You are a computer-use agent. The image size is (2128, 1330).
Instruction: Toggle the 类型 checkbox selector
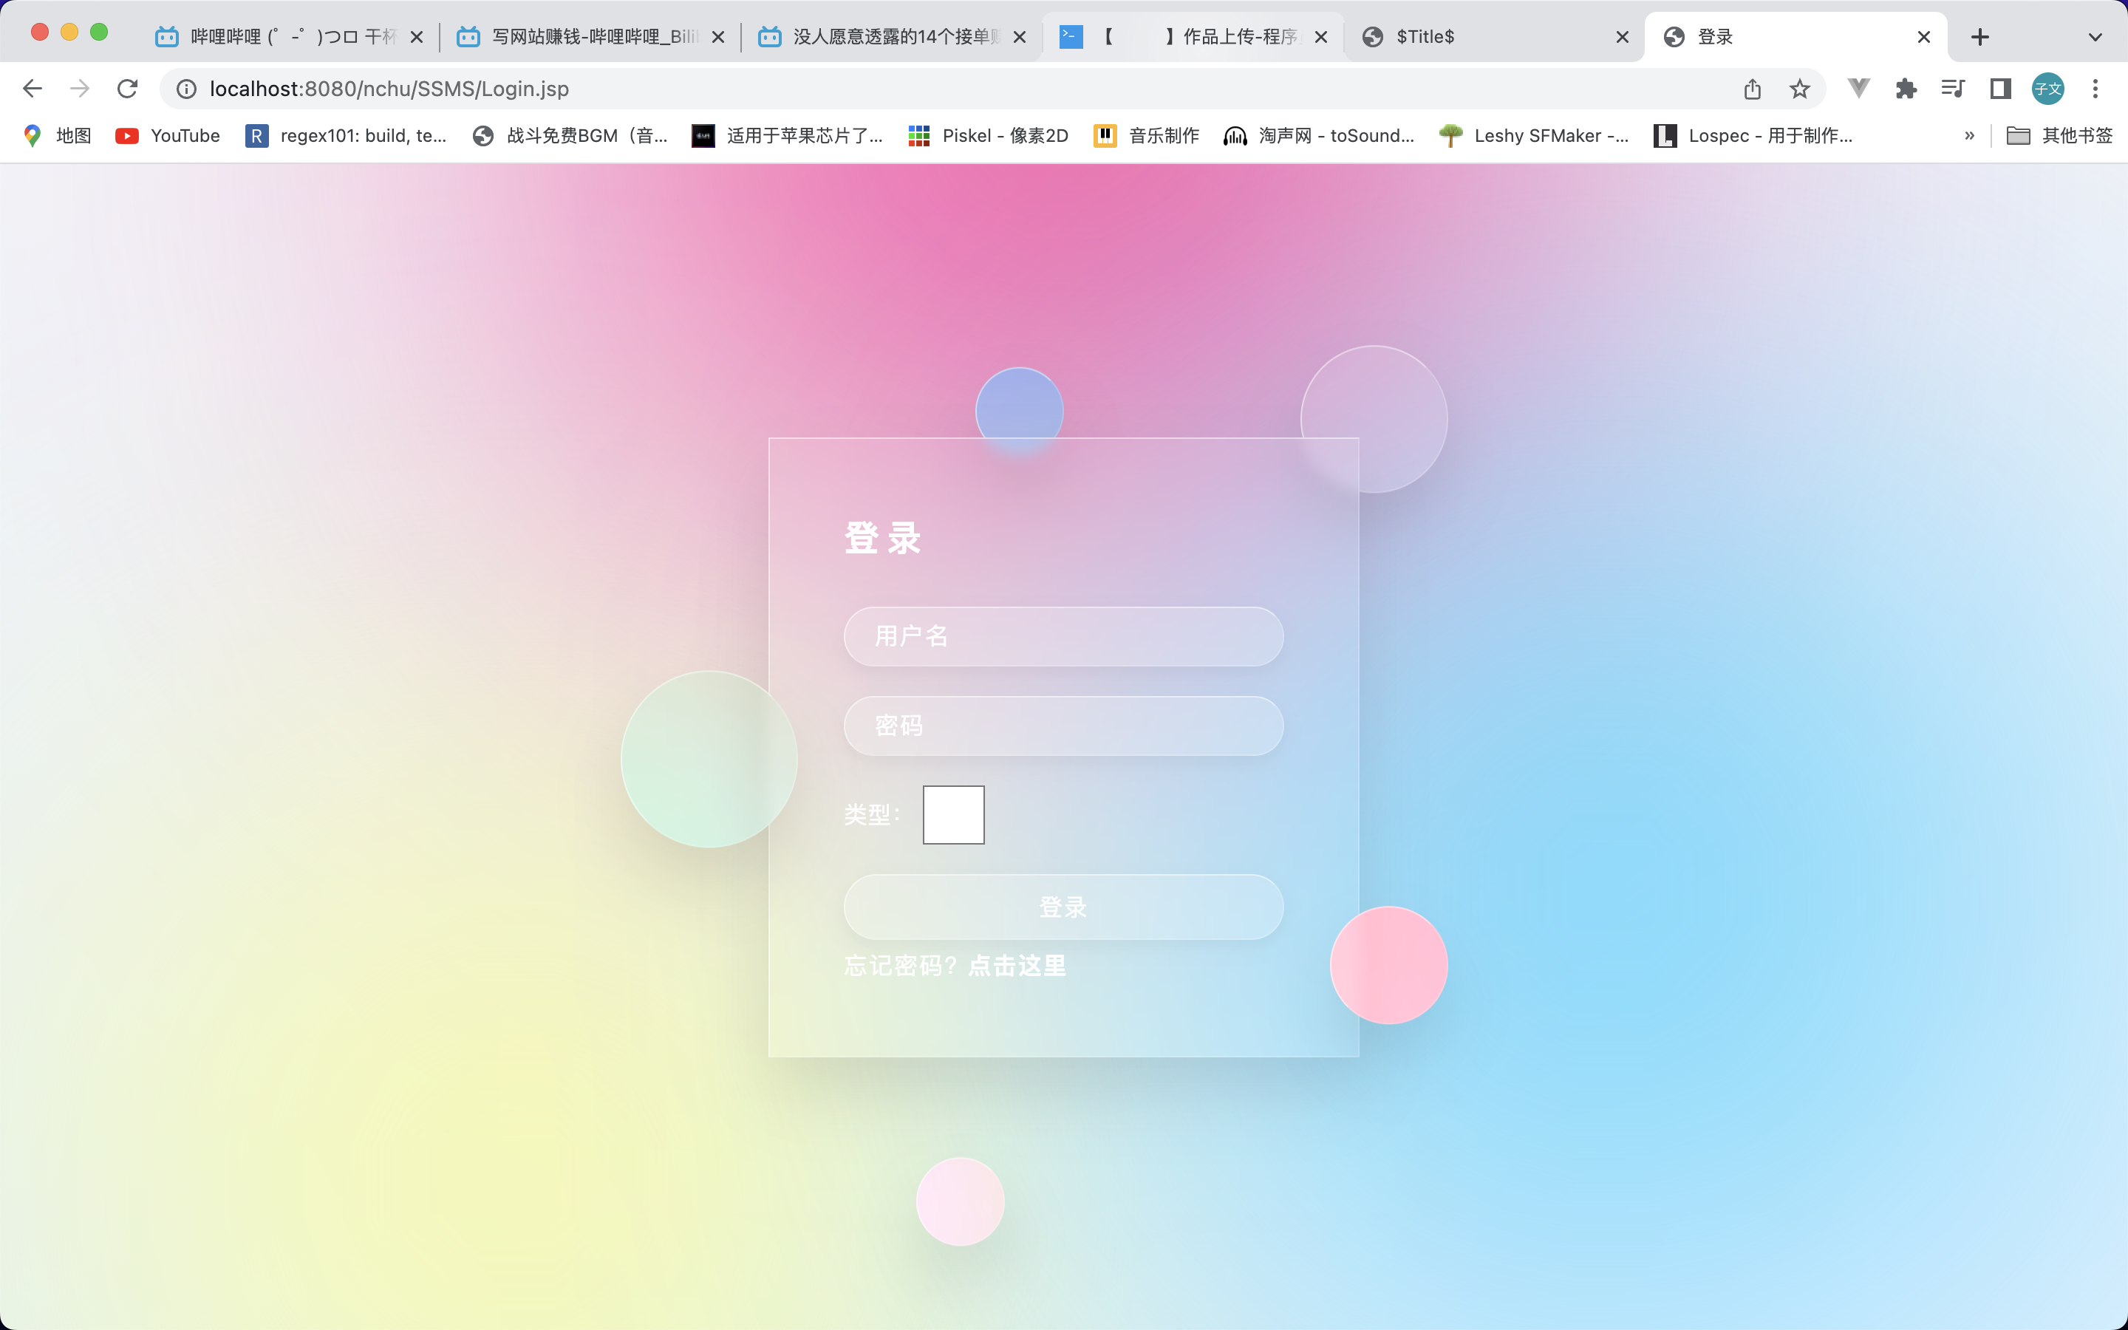tap(952, 814)
